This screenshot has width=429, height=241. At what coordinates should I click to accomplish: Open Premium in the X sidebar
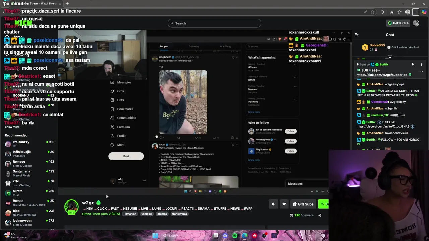pyautogui.click(x=120, y=127)
